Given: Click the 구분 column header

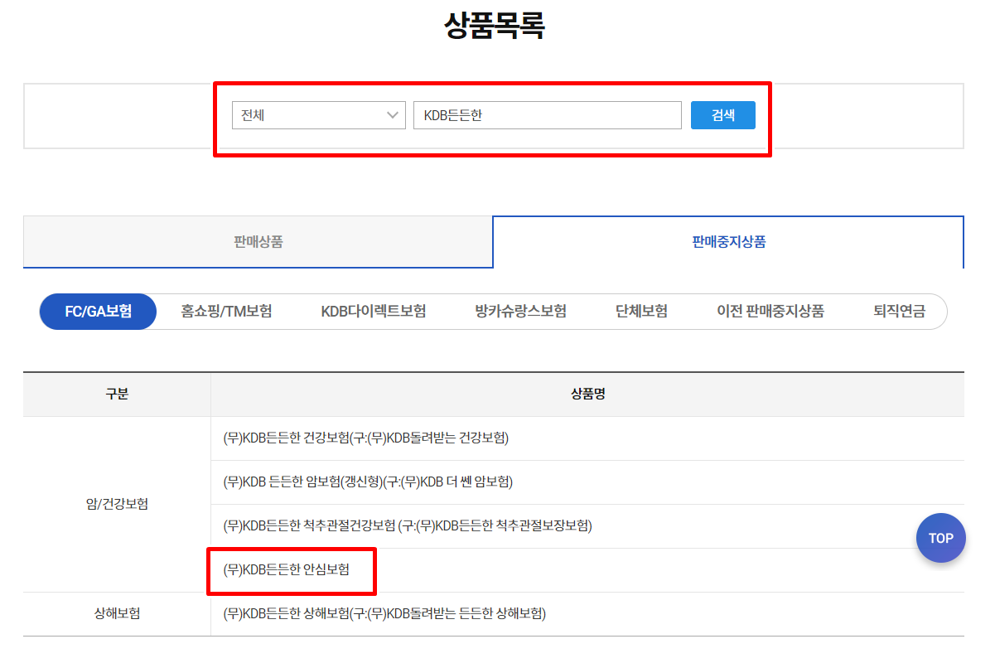Looking at the screenshot, I should 117,395.
